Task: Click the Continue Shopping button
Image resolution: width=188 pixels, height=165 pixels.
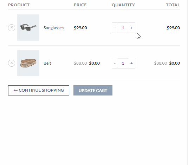Action: coord(39,90)
